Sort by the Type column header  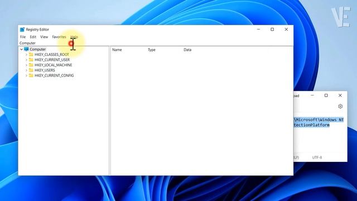152,50
